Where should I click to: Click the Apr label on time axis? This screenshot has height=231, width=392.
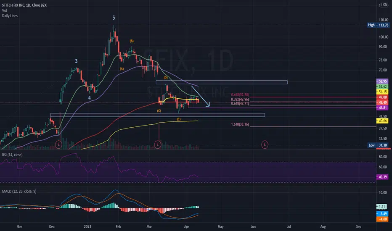(x=186, y=227)
